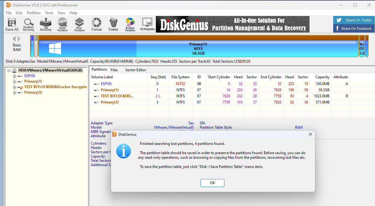Image resolution: width=375 pixels, height=206 pixels.
Task: Select ESP(0) in the disk tree
Action: [30, 76]
